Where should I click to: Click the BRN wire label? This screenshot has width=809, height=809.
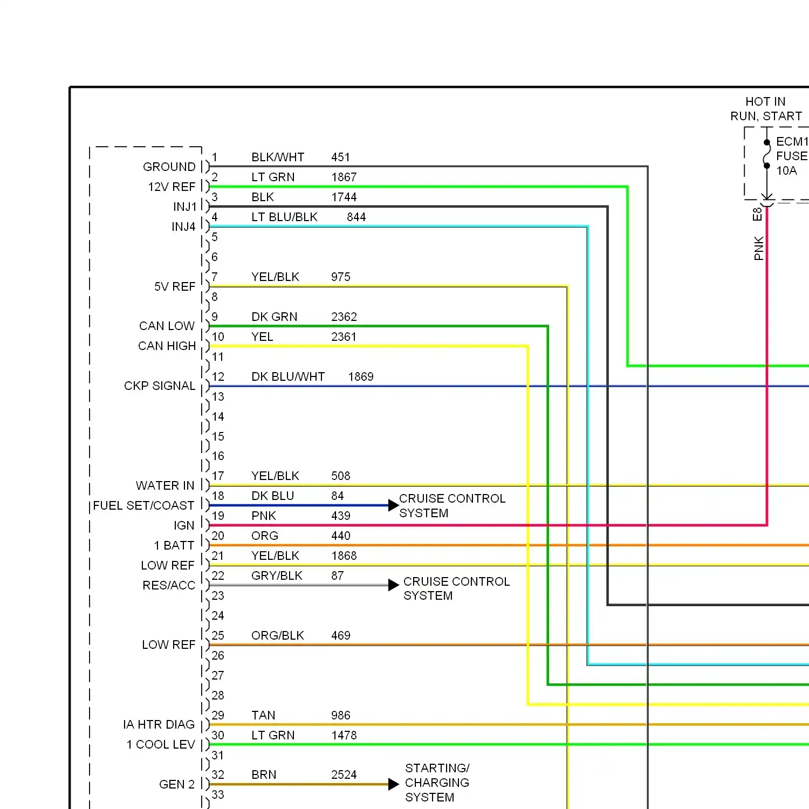(x=264, y=775)
